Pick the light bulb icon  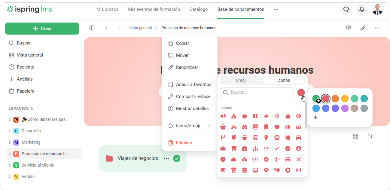point(266,138)
